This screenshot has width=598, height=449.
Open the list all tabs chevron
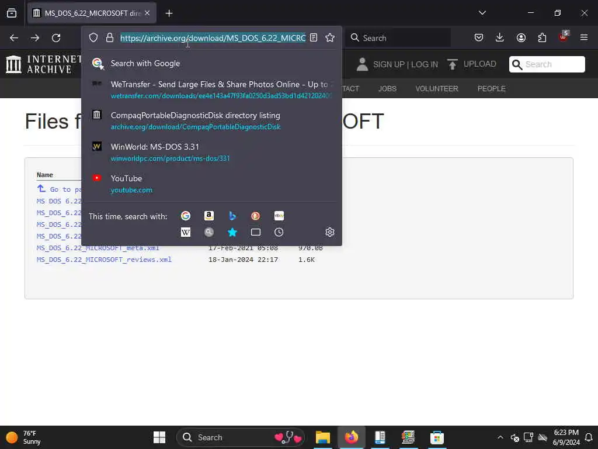(482, 13)
